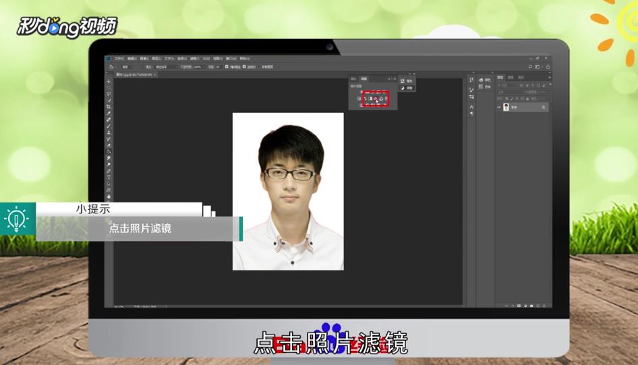Open the 模式 blend mode dropdown in options bar
638x365 pixels.
[x=167, y=67]
